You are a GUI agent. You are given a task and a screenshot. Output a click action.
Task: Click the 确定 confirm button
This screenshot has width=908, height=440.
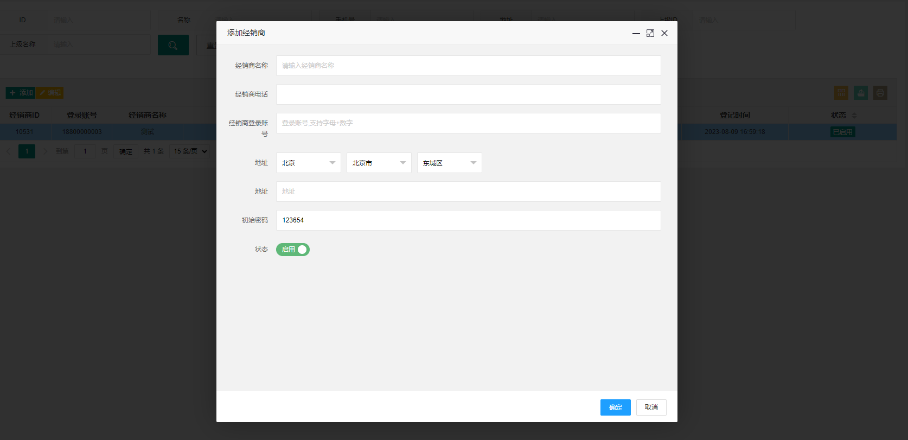616,407
